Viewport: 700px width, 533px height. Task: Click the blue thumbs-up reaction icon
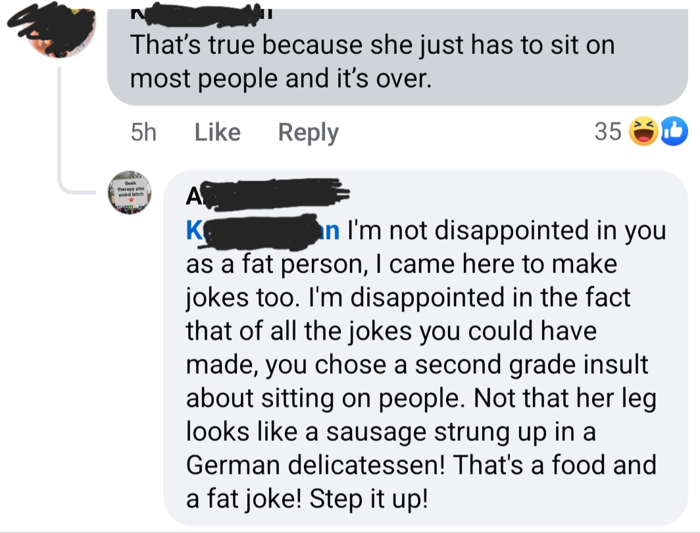673,131
